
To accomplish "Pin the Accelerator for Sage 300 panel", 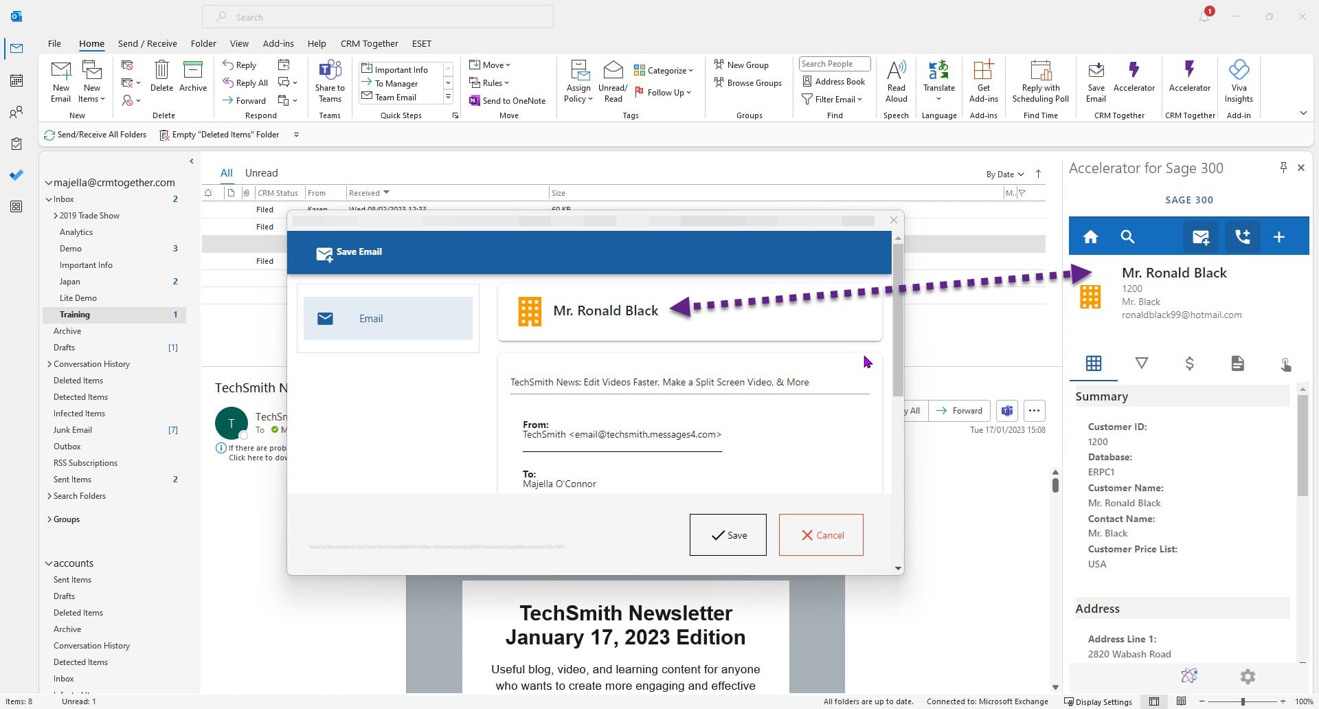I will pyautogui.click(x=1283, y=167).
